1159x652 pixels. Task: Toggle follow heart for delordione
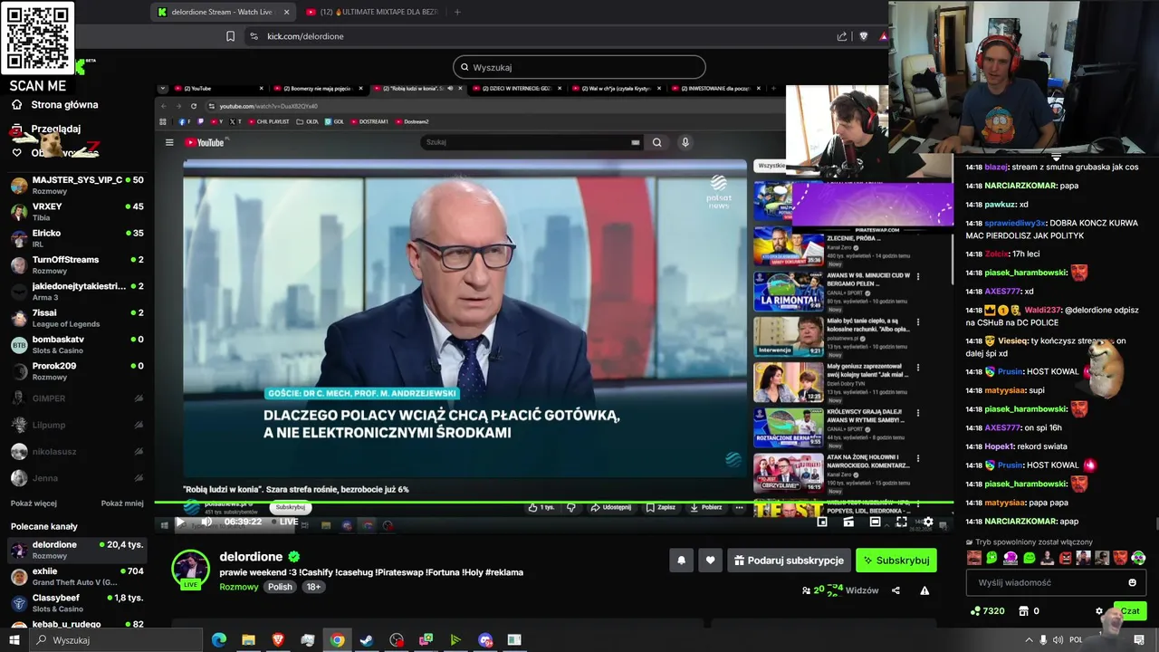(710, 561)
